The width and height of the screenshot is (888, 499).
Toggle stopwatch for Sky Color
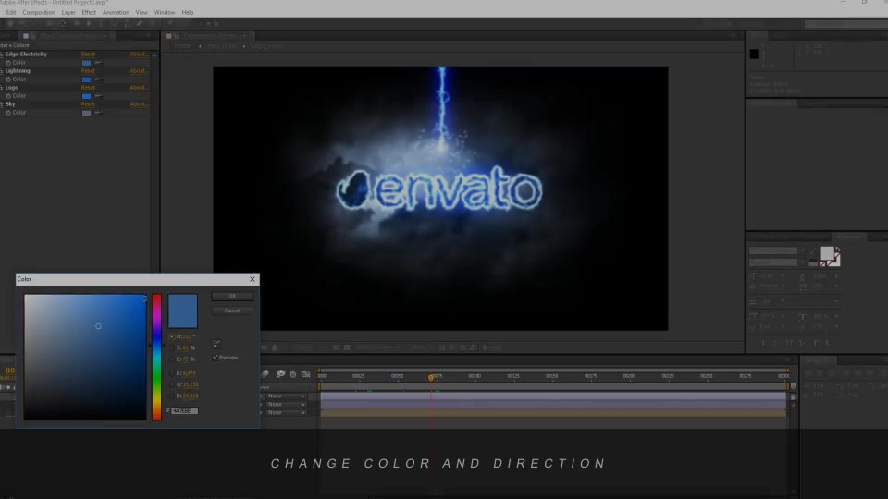(8, 113)
